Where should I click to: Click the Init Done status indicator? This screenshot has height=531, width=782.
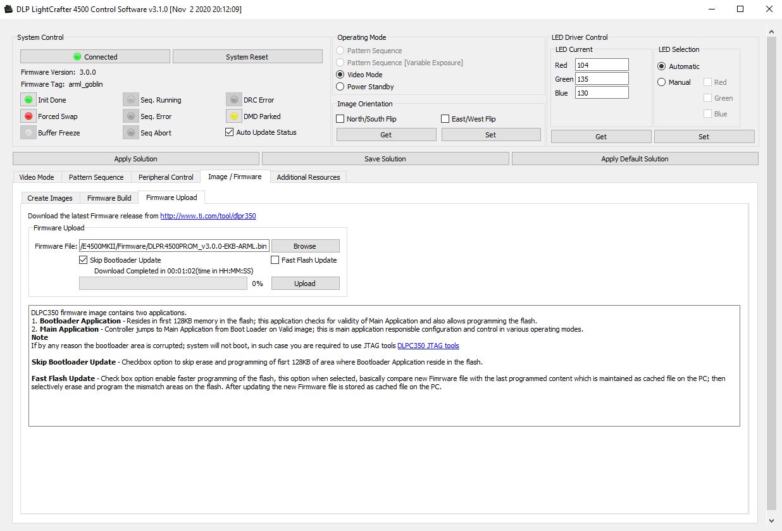pyautogui.click(x=28, y=100)
